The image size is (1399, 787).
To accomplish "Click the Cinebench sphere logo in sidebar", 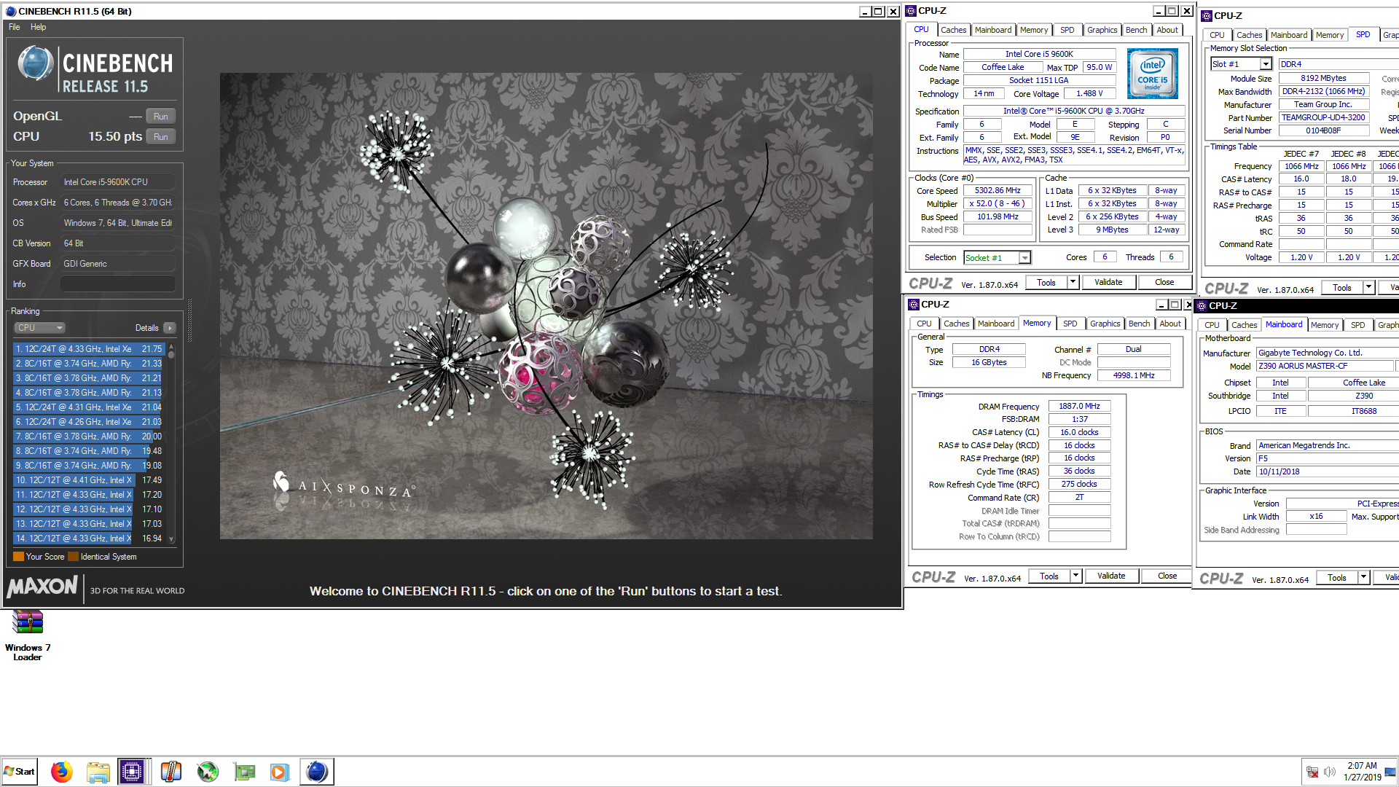I will [35, 63].
